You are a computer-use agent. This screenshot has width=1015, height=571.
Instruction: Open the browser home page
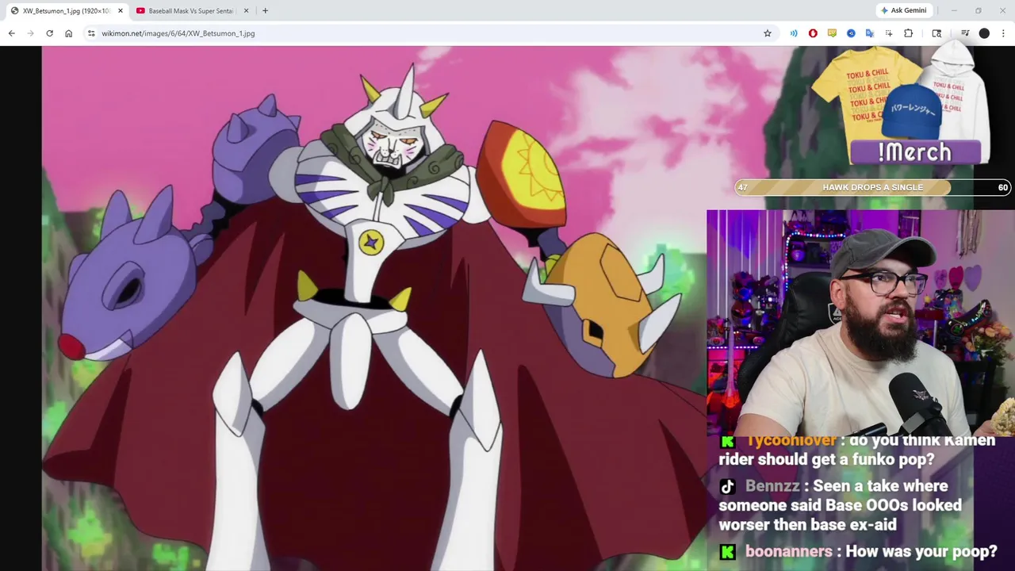click(69, 33)
